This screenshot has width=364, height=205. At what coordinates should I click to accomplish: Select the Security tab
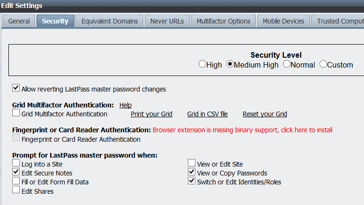point(55,21)
